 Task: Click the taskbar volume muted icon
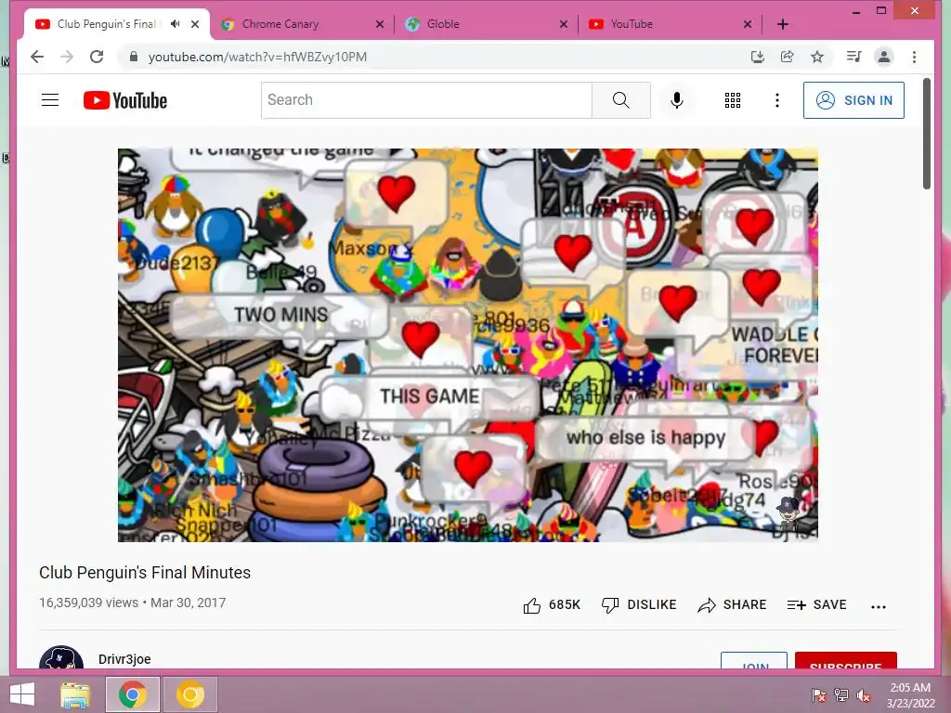click(863, 695)
